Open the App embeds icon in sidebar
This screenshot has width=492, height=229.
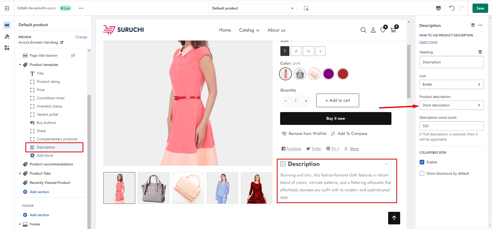pos(7,48)
